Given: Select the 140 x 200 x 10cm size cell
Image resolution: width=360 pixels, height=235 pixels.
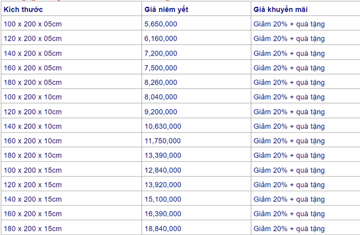Looking at the screenshot, I should click(33, 126).
